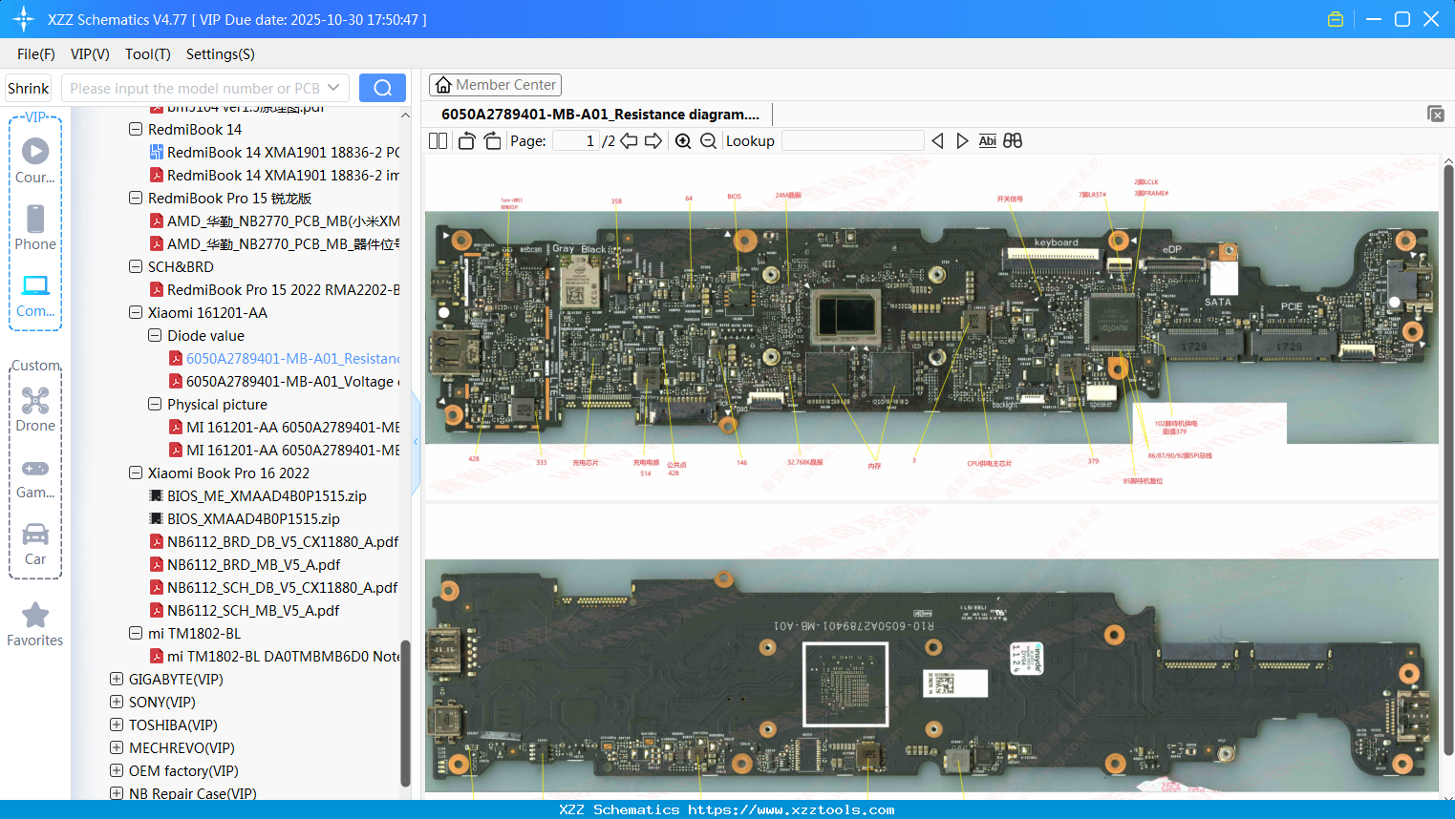Image resolution: width=1455 pixels, height=819 pixels.
Task: Open the Favorites star
Action: point(35,624)
